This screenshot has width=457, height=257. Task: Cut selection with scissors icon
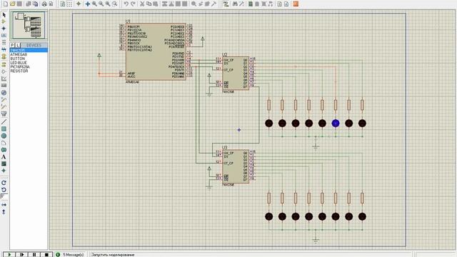click(x=142, y=4)
